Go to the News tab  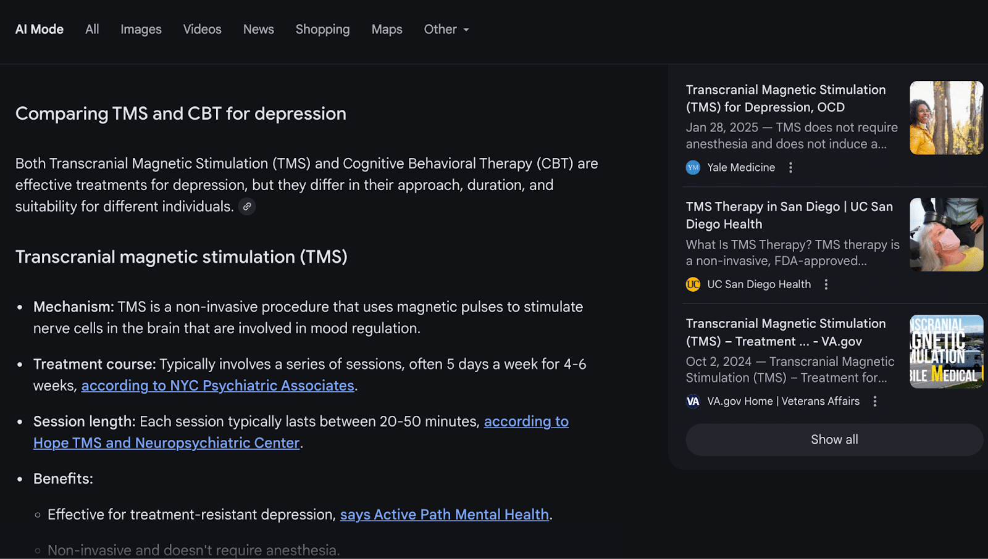[258, 30]
